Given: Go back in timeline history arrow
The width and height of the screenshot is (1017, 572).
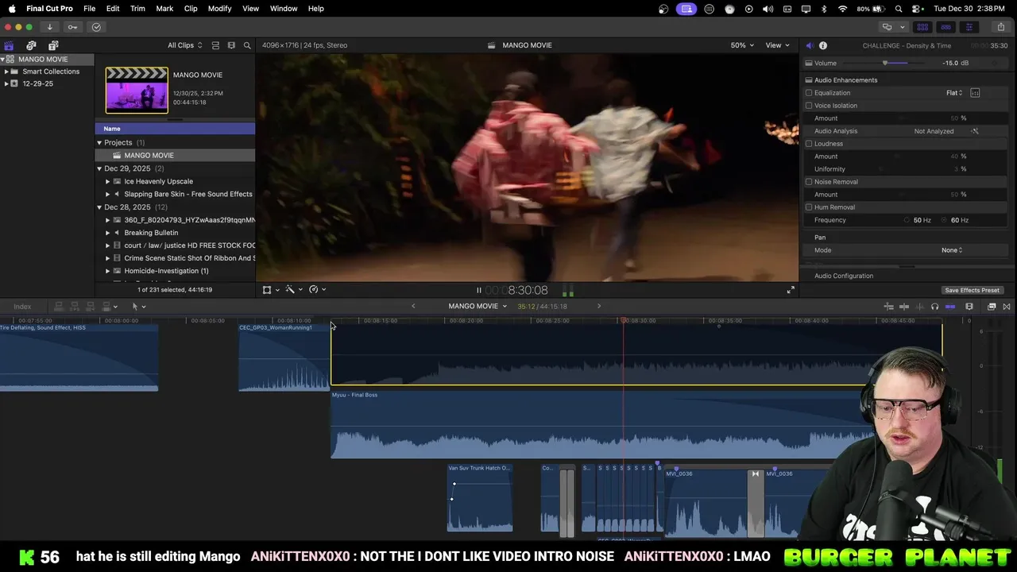Looking at the screenshot, I should click(x=413, y=307).
